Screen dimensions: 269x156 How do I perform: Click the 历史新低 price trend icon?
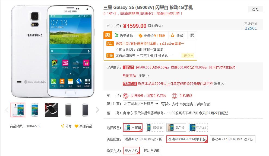point(116,35)
